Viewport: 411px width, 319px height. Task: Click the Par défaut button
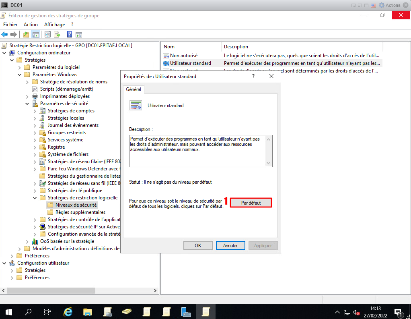pos(251,203)
